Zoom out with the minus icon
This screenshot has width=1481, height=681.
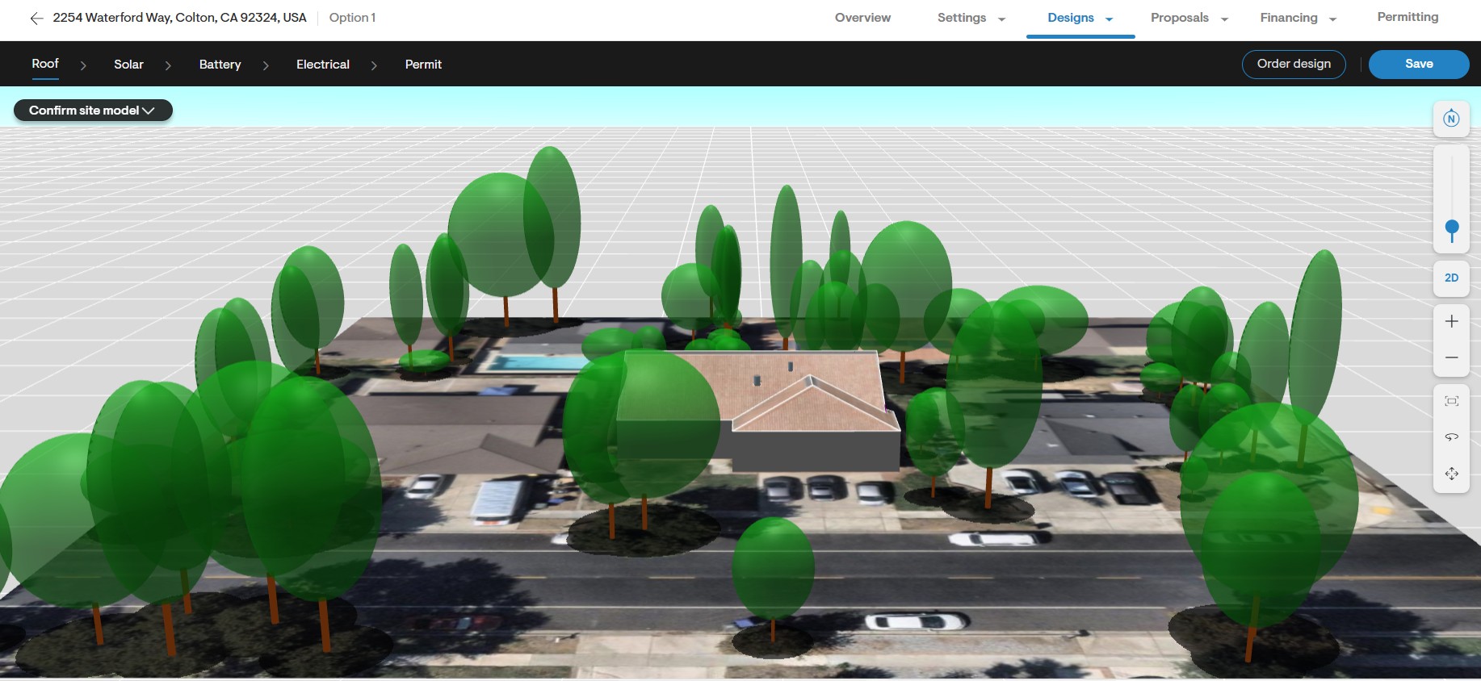coord(1451,357)
